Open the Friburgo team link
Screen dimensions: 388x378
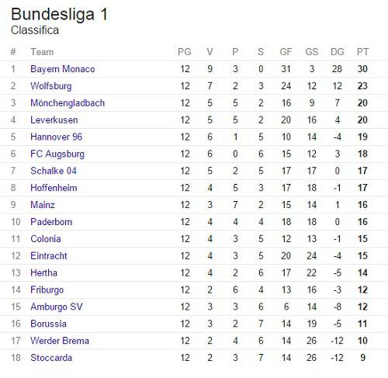pyautogui.click(x=47, y=290)
